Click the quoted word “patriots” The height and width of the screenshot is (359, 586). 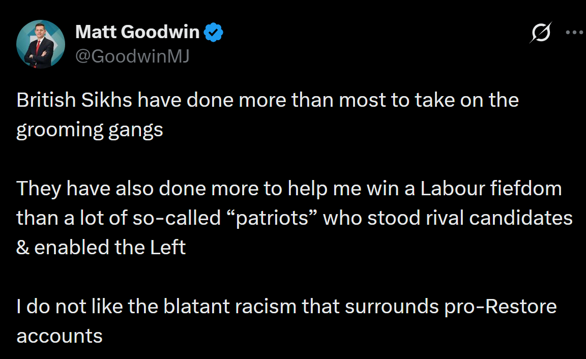pos(272,218)
